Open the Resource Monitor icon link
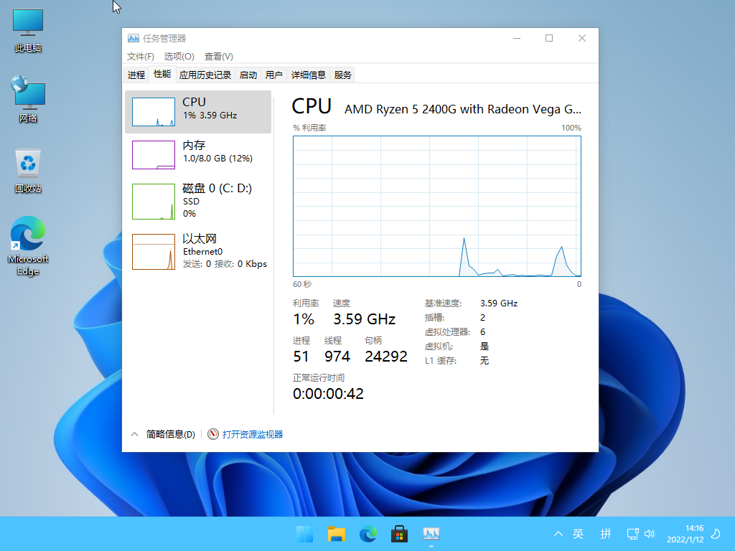The width and height of the screenshot is (735, 551). (x=213, y=434)
